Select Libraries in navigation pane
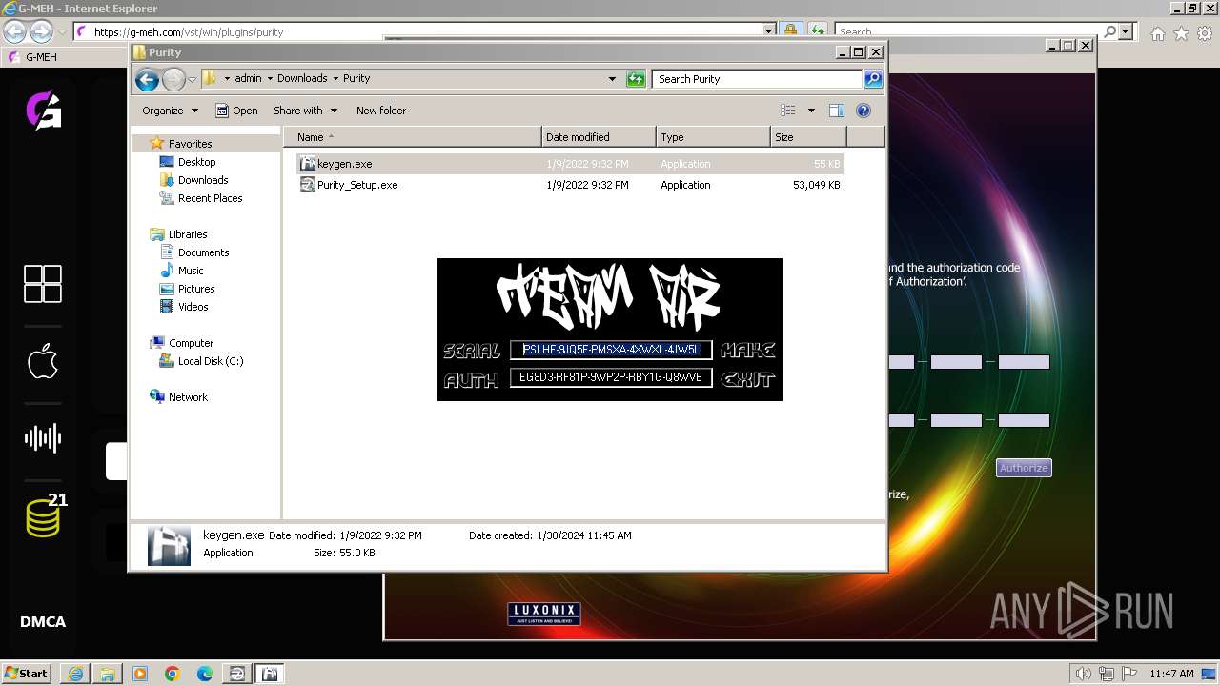The image size is (1220, 686). coord(188,234)
